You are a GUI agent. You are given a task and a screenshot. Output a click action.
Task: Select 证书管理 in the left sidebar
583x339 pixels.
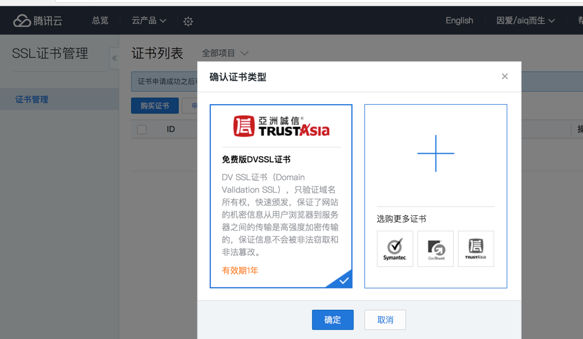coord(60,99)
